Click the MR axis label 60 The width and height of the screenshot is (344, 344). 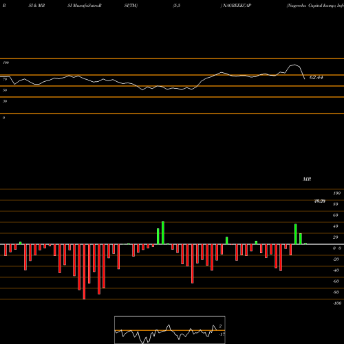tap(336, 215)
